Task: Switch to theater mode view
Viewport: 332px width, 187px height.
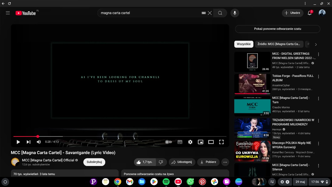Action: (211, 142)
